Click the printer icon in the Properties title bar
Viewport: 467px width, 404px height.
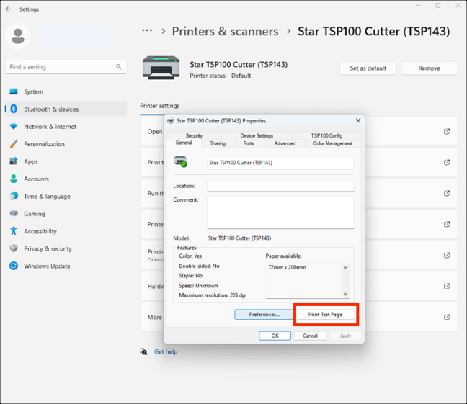pos(171,120)
